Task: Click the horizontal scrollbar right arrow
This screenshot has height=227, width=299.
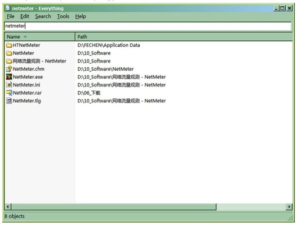Action: [289, 207]
